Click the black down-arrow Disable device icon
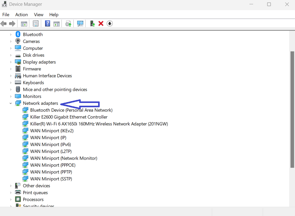Screen dimensions: 295x216 110,24
